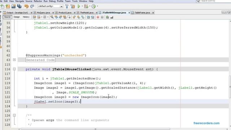Open the Window menu

[x=83, y=1]
